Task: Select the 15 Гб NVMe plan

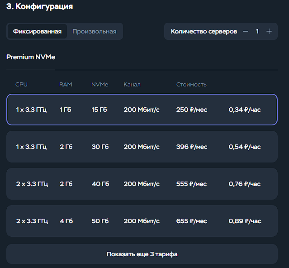Action: click(99, 110)
